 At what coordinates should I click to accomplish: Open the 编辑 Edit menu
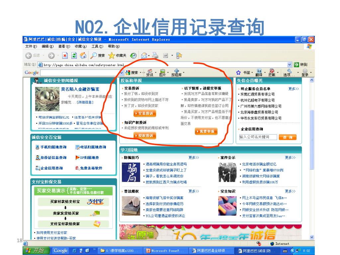[x=47, y=46]
